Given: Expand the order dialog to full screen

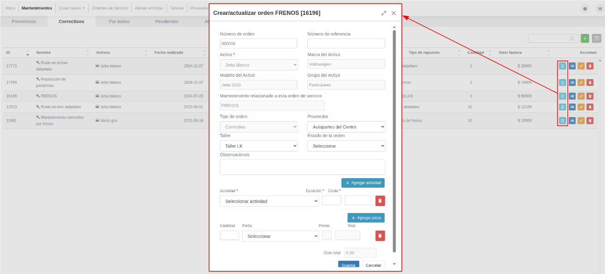Looking at the screenshot, I should click(x=384, y=13).
